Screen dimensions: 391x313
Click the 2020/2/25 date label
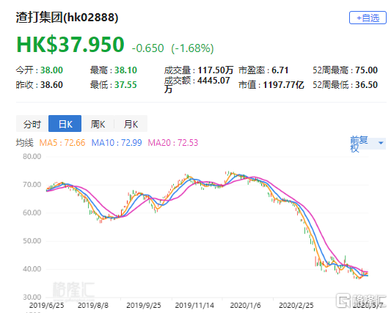coord(296,306)
